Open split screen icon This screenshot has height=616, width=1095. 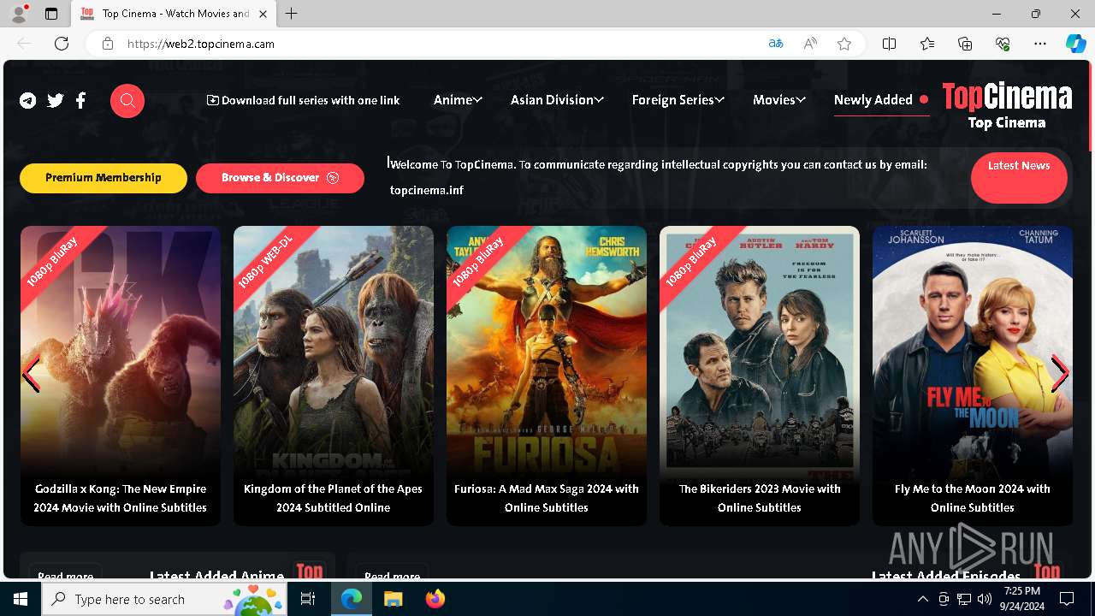[889, 44]
